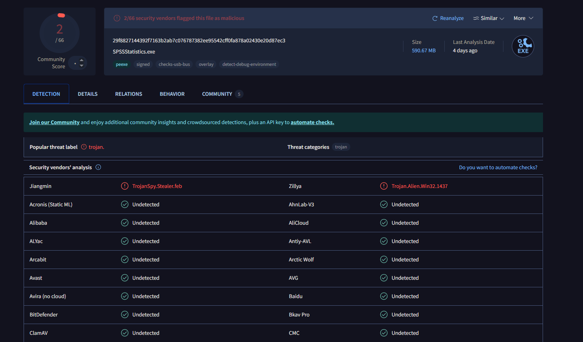The width and height of the screenshot is (583, 342).
Task: Click the Antiy-AVL undetected checkmark icon
Action: click(384, 241)
